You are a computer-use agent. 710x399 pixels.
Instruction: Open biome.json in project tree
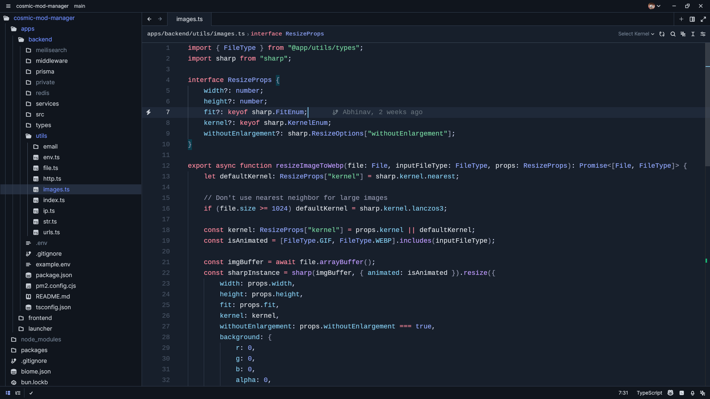point(35,371)
